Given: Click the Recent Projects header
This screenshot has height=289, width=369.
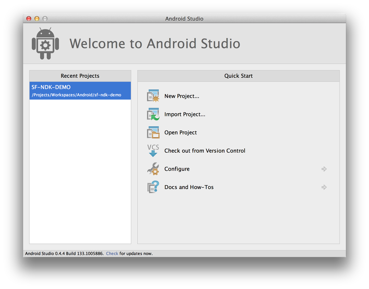Looking at the screenshot, I should tap(80, 76).
